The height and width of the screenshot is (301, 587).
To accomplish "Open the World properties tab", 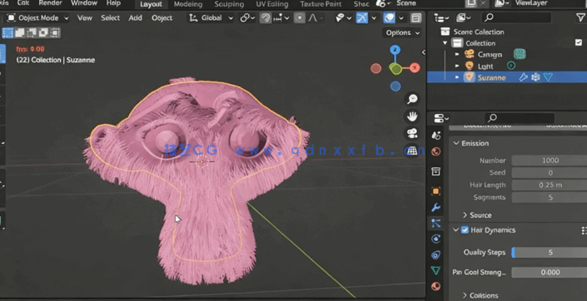I will click(435, 152).
